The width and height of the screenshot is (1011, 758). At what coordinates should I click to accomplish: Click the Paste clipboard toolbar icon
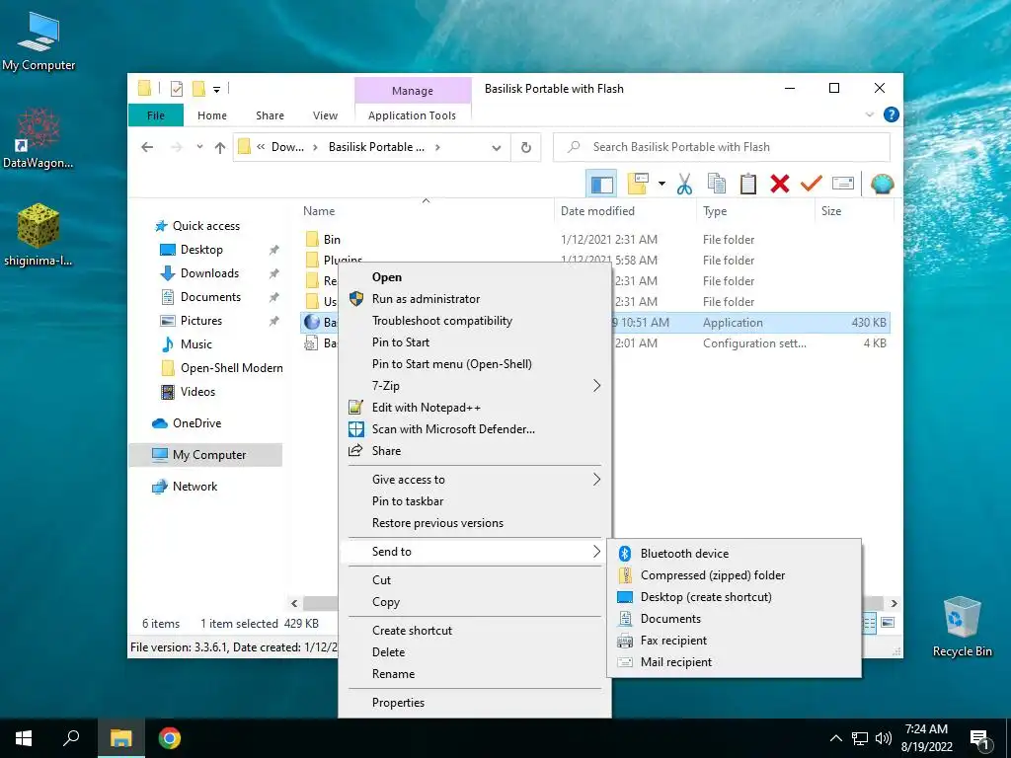point(748,185)
